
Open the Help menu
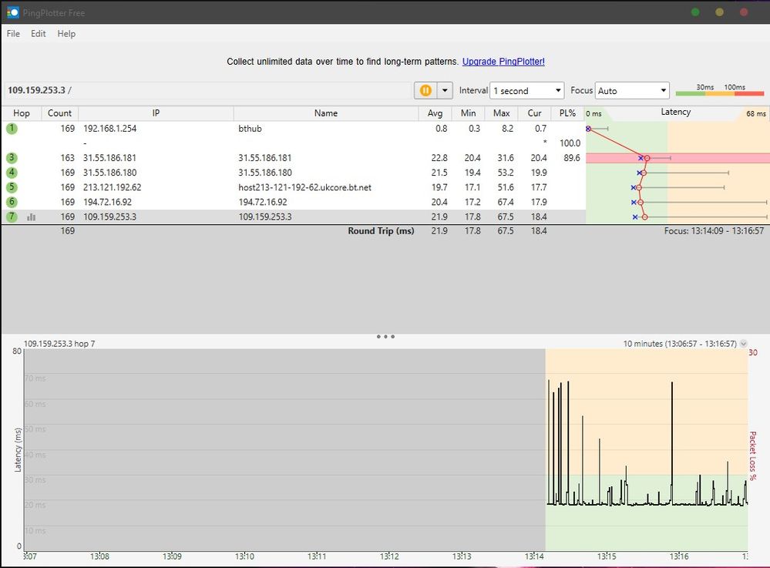pos(66,34)
